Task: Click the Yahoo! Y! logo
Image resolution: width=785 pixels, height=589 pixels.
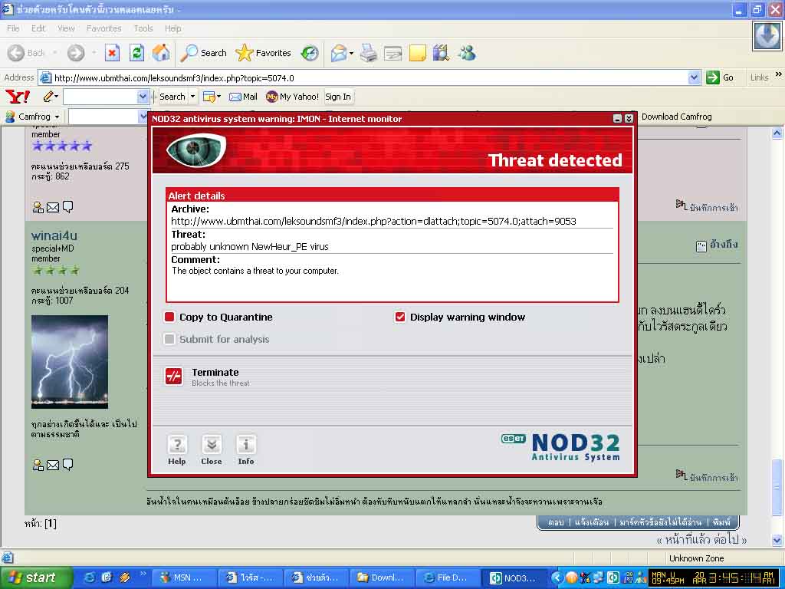Action: click(x=18, y=96)
